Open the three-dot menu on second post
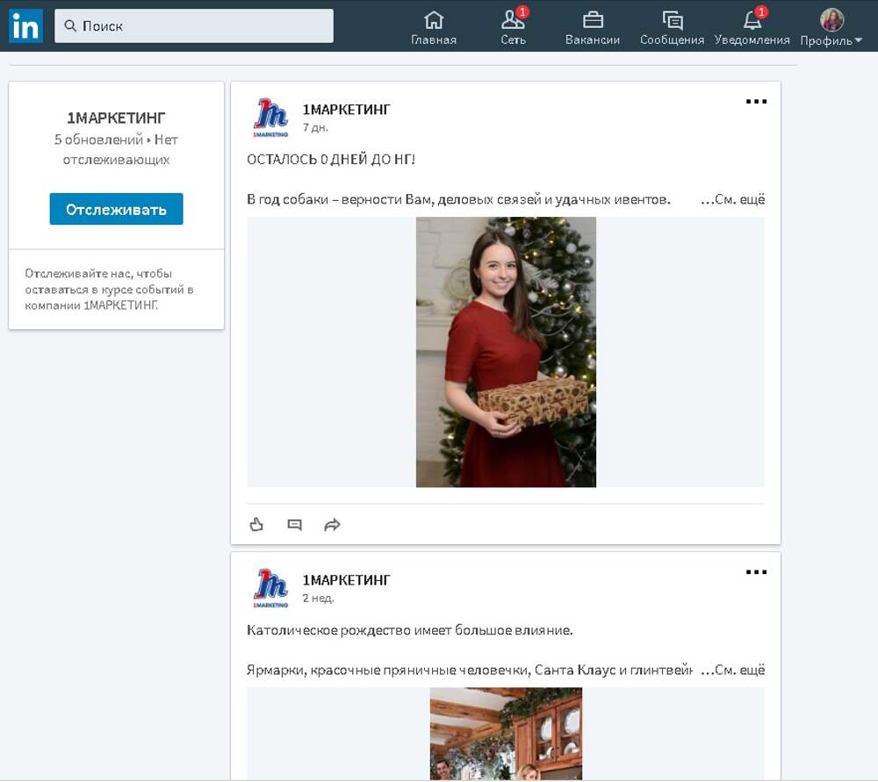Screen dimensions: 878x782 756,572
